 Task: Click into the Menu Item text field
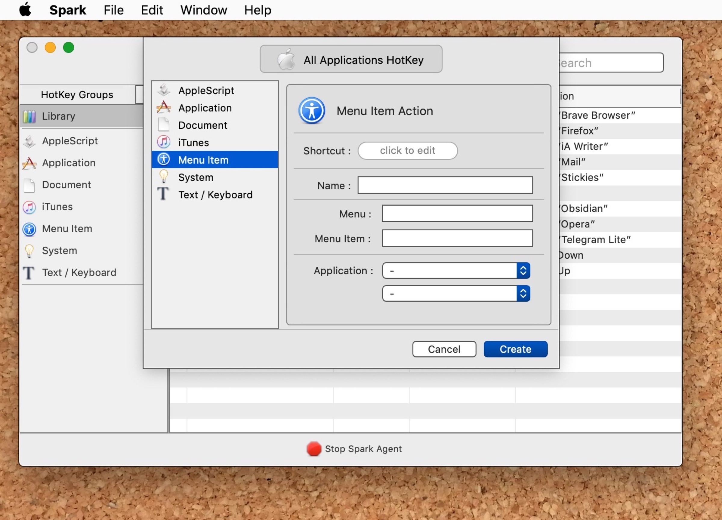[457, 238]
